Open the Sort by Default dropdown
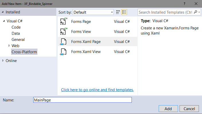This screenshot has height=114, width=202. tap(93, 12)
